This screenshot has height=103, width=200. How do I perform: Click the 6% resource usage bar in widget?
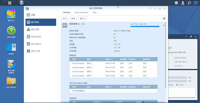[177, 81]
